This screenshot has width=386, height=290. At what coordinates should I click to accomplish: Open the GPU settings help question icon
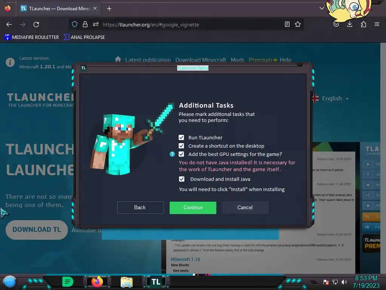(172, 154)
